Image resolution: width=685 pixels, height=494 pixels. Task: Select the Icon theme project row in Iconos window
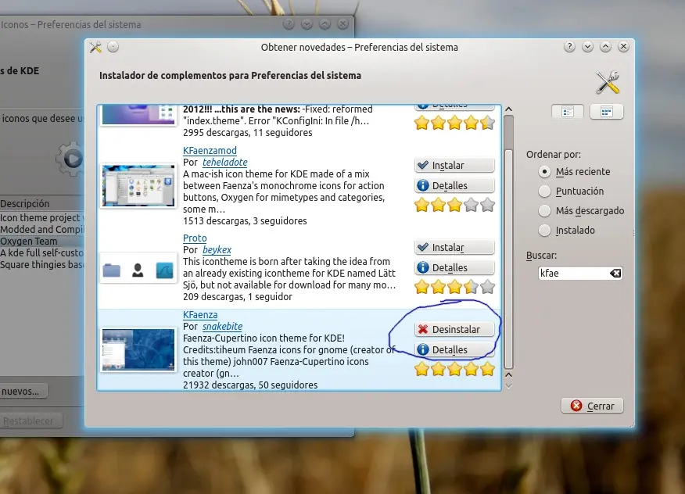coord(42,217)
